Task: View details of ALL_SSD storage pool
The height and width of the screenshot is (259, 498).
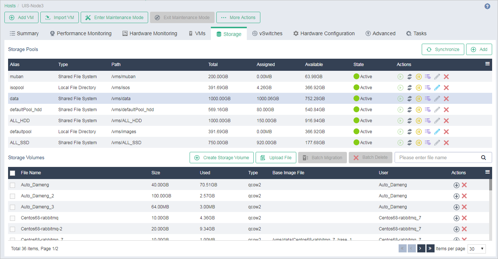Action: [x=428, y=143]
